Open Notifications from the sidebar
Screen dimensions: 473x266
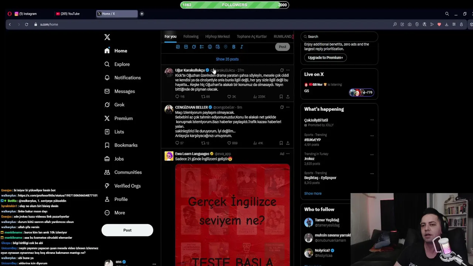[x=123, y=78]
